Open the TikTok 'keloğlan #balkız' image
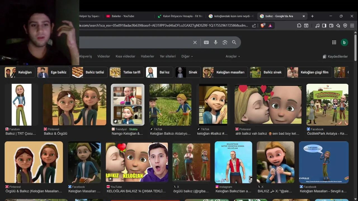Screen dimensions: 358x201 coord(213,105)
